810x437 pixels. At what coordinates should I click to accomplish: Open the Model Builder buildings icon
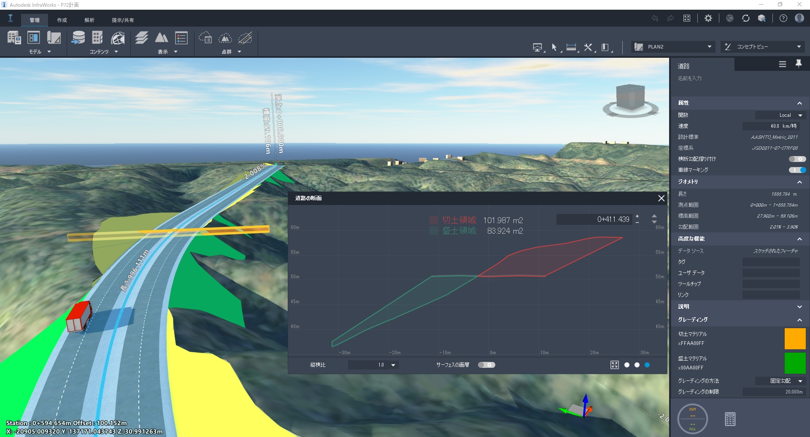(14, 38)
